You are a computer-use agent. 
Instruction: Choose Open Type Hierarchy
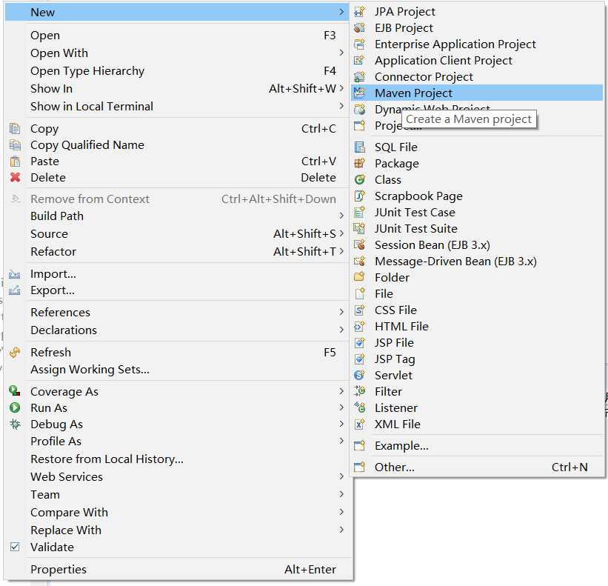(178, 71)
